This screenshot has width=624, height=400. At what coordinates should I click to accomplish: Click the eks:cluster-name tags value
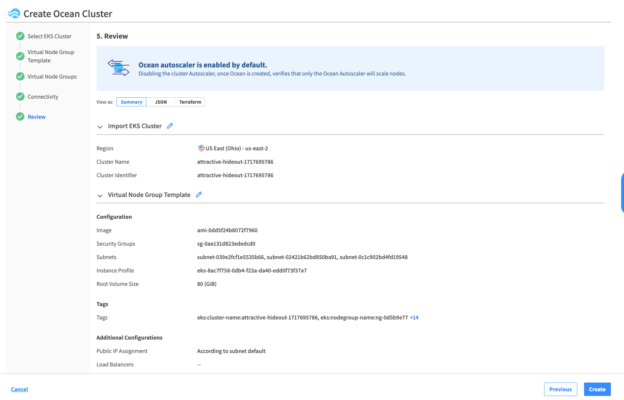pyautogui.click(x=302, y=317)
